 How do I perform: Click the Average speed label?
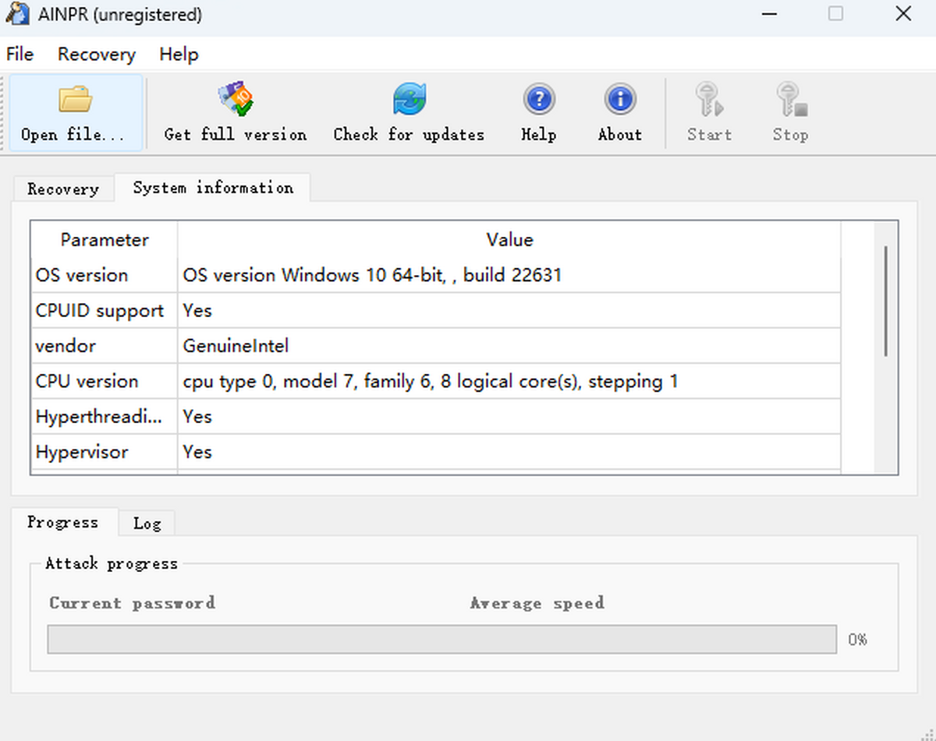click(537, 603)
